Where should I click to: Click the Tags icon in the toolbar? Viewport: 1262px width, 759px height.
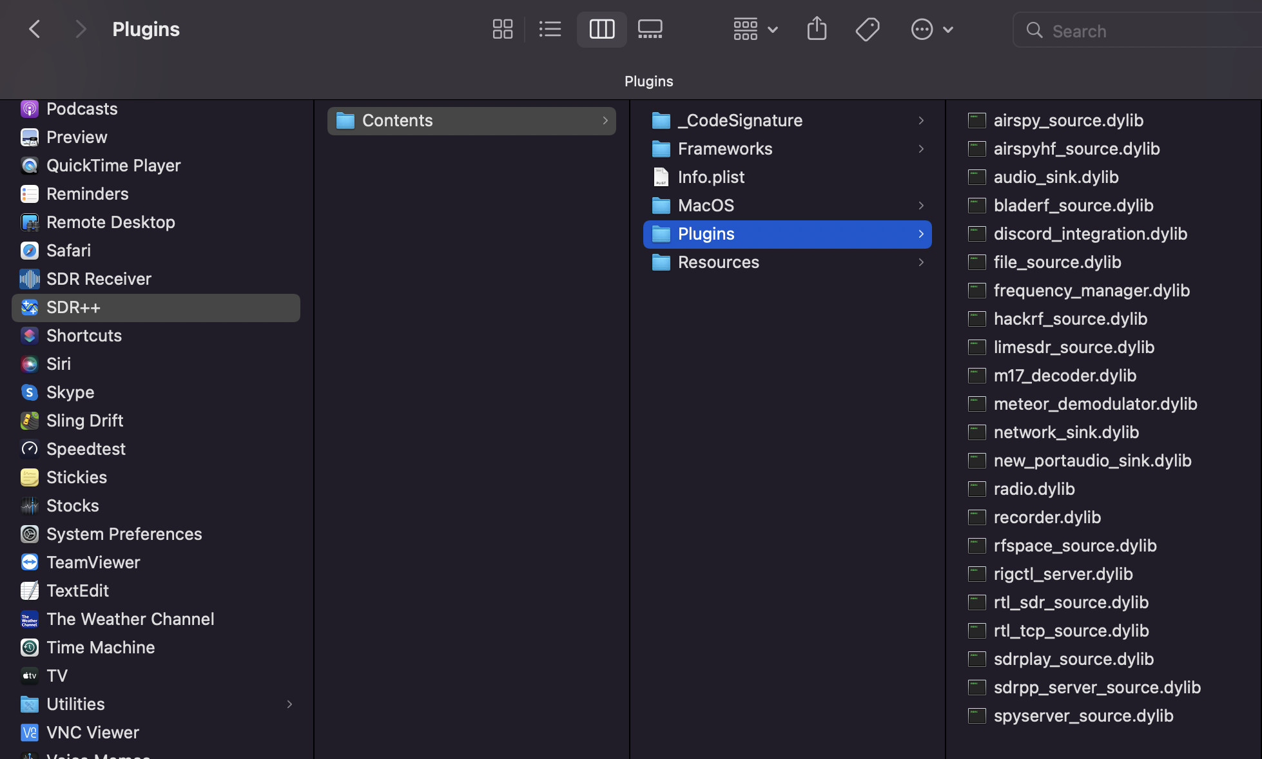tap(868, 29)
